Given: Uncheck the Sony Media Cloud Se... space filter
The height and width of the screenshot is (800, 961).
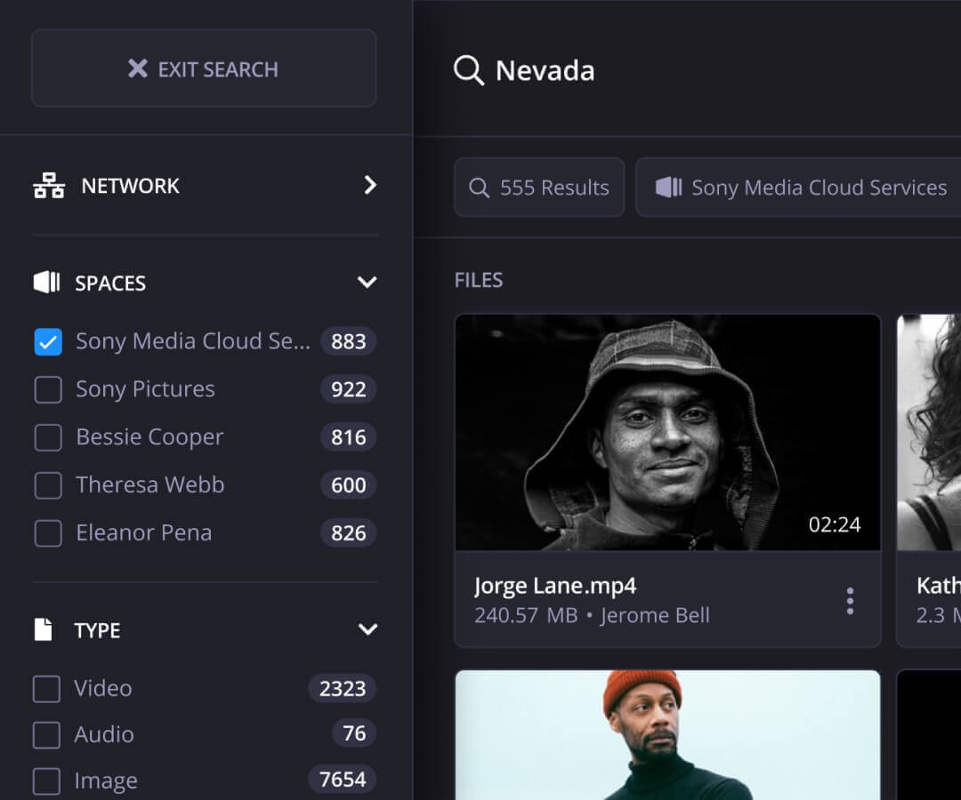Looking at the screenshot, I should [x=48, y=341].
